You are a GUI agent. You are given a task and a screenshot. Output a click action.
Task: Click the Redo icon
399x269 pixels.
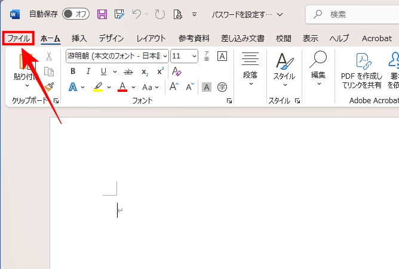[x=160, y=14]
